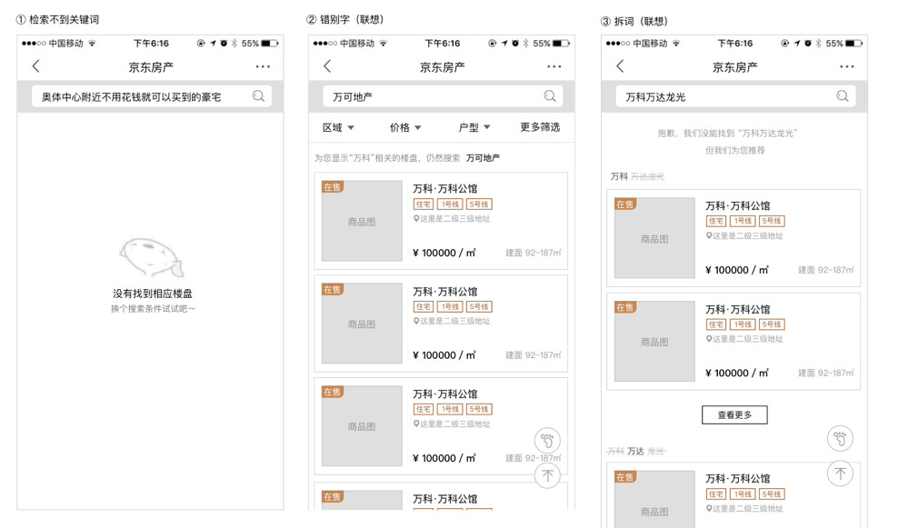This screenshot has width=898, height=528.
Task: Tap back-to-top arrow in third phone
Action: (840, 473)
